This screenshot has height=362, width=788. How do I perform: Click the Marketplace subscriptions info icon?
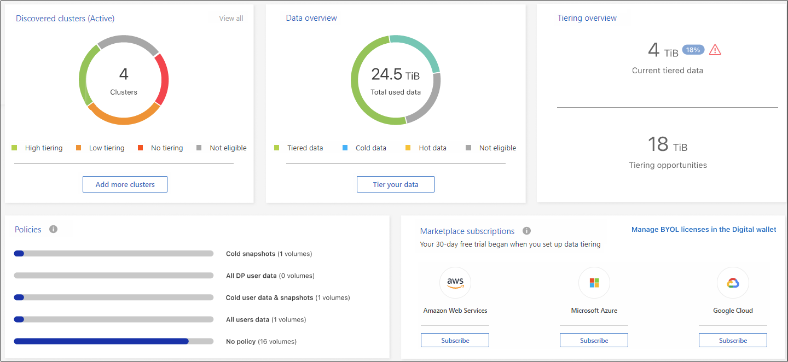(526, 231)
